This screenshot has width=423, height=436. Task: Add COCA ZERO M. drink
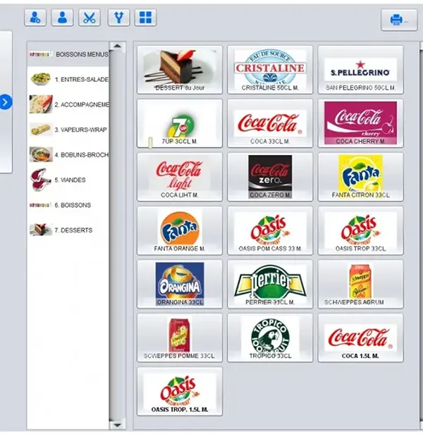pyautogui.click(x=270, y=177)
